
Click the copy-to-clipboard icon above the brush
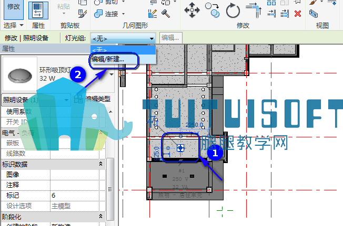(83, 2)
